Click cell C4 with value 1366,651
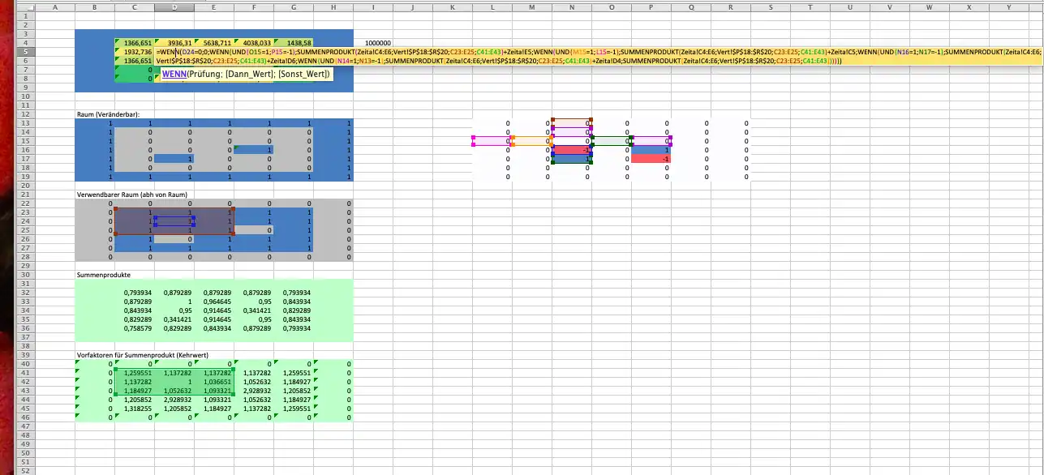The height and width of the screenshot is (475, 1044). tap(135, 43)
